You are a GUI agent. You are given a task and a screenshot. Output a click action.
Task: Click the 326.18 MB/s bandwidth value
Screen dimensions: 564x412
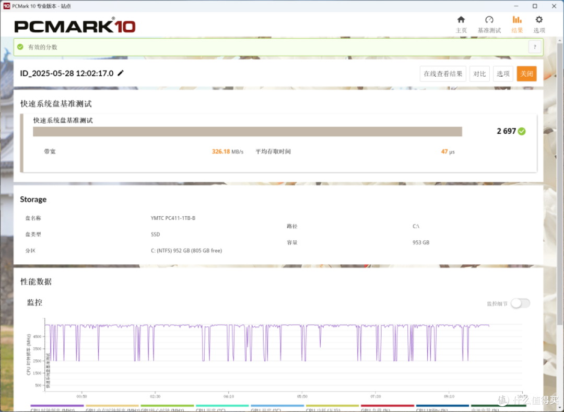click(x=228, y=151)
